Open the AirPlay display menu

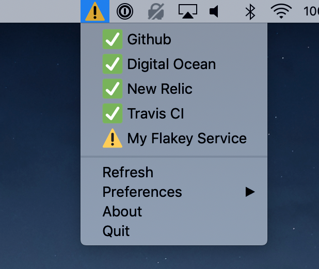click(x=188, y=11)
